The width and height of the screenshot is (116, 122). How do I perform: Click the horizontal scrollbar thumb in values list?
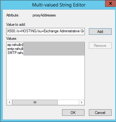pyautogui.click(x=35, y=102)
